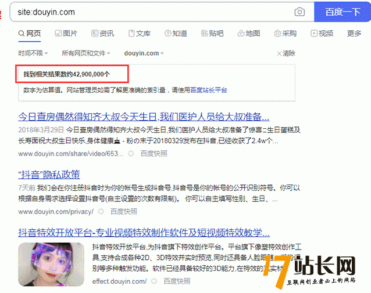The height and width of the screenshot is (293, 371).
Task: Switch to the 图片 tab
Action: pos(66,34)
